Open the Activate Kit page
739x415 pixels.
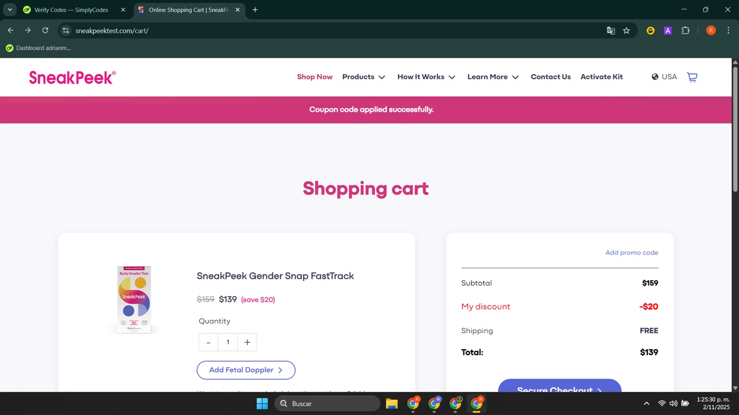(602, 77)
